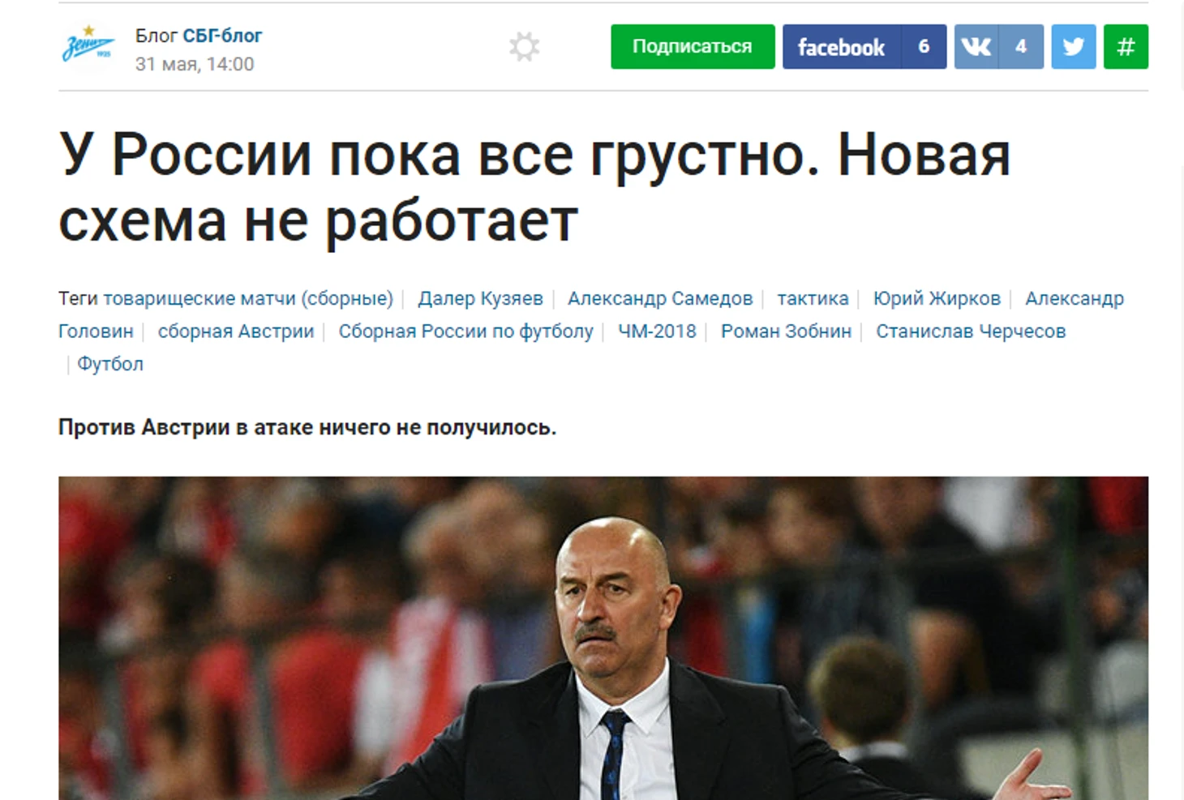Open the сборная Австрии tag
1184x800 pixels.
coord(236,332)
